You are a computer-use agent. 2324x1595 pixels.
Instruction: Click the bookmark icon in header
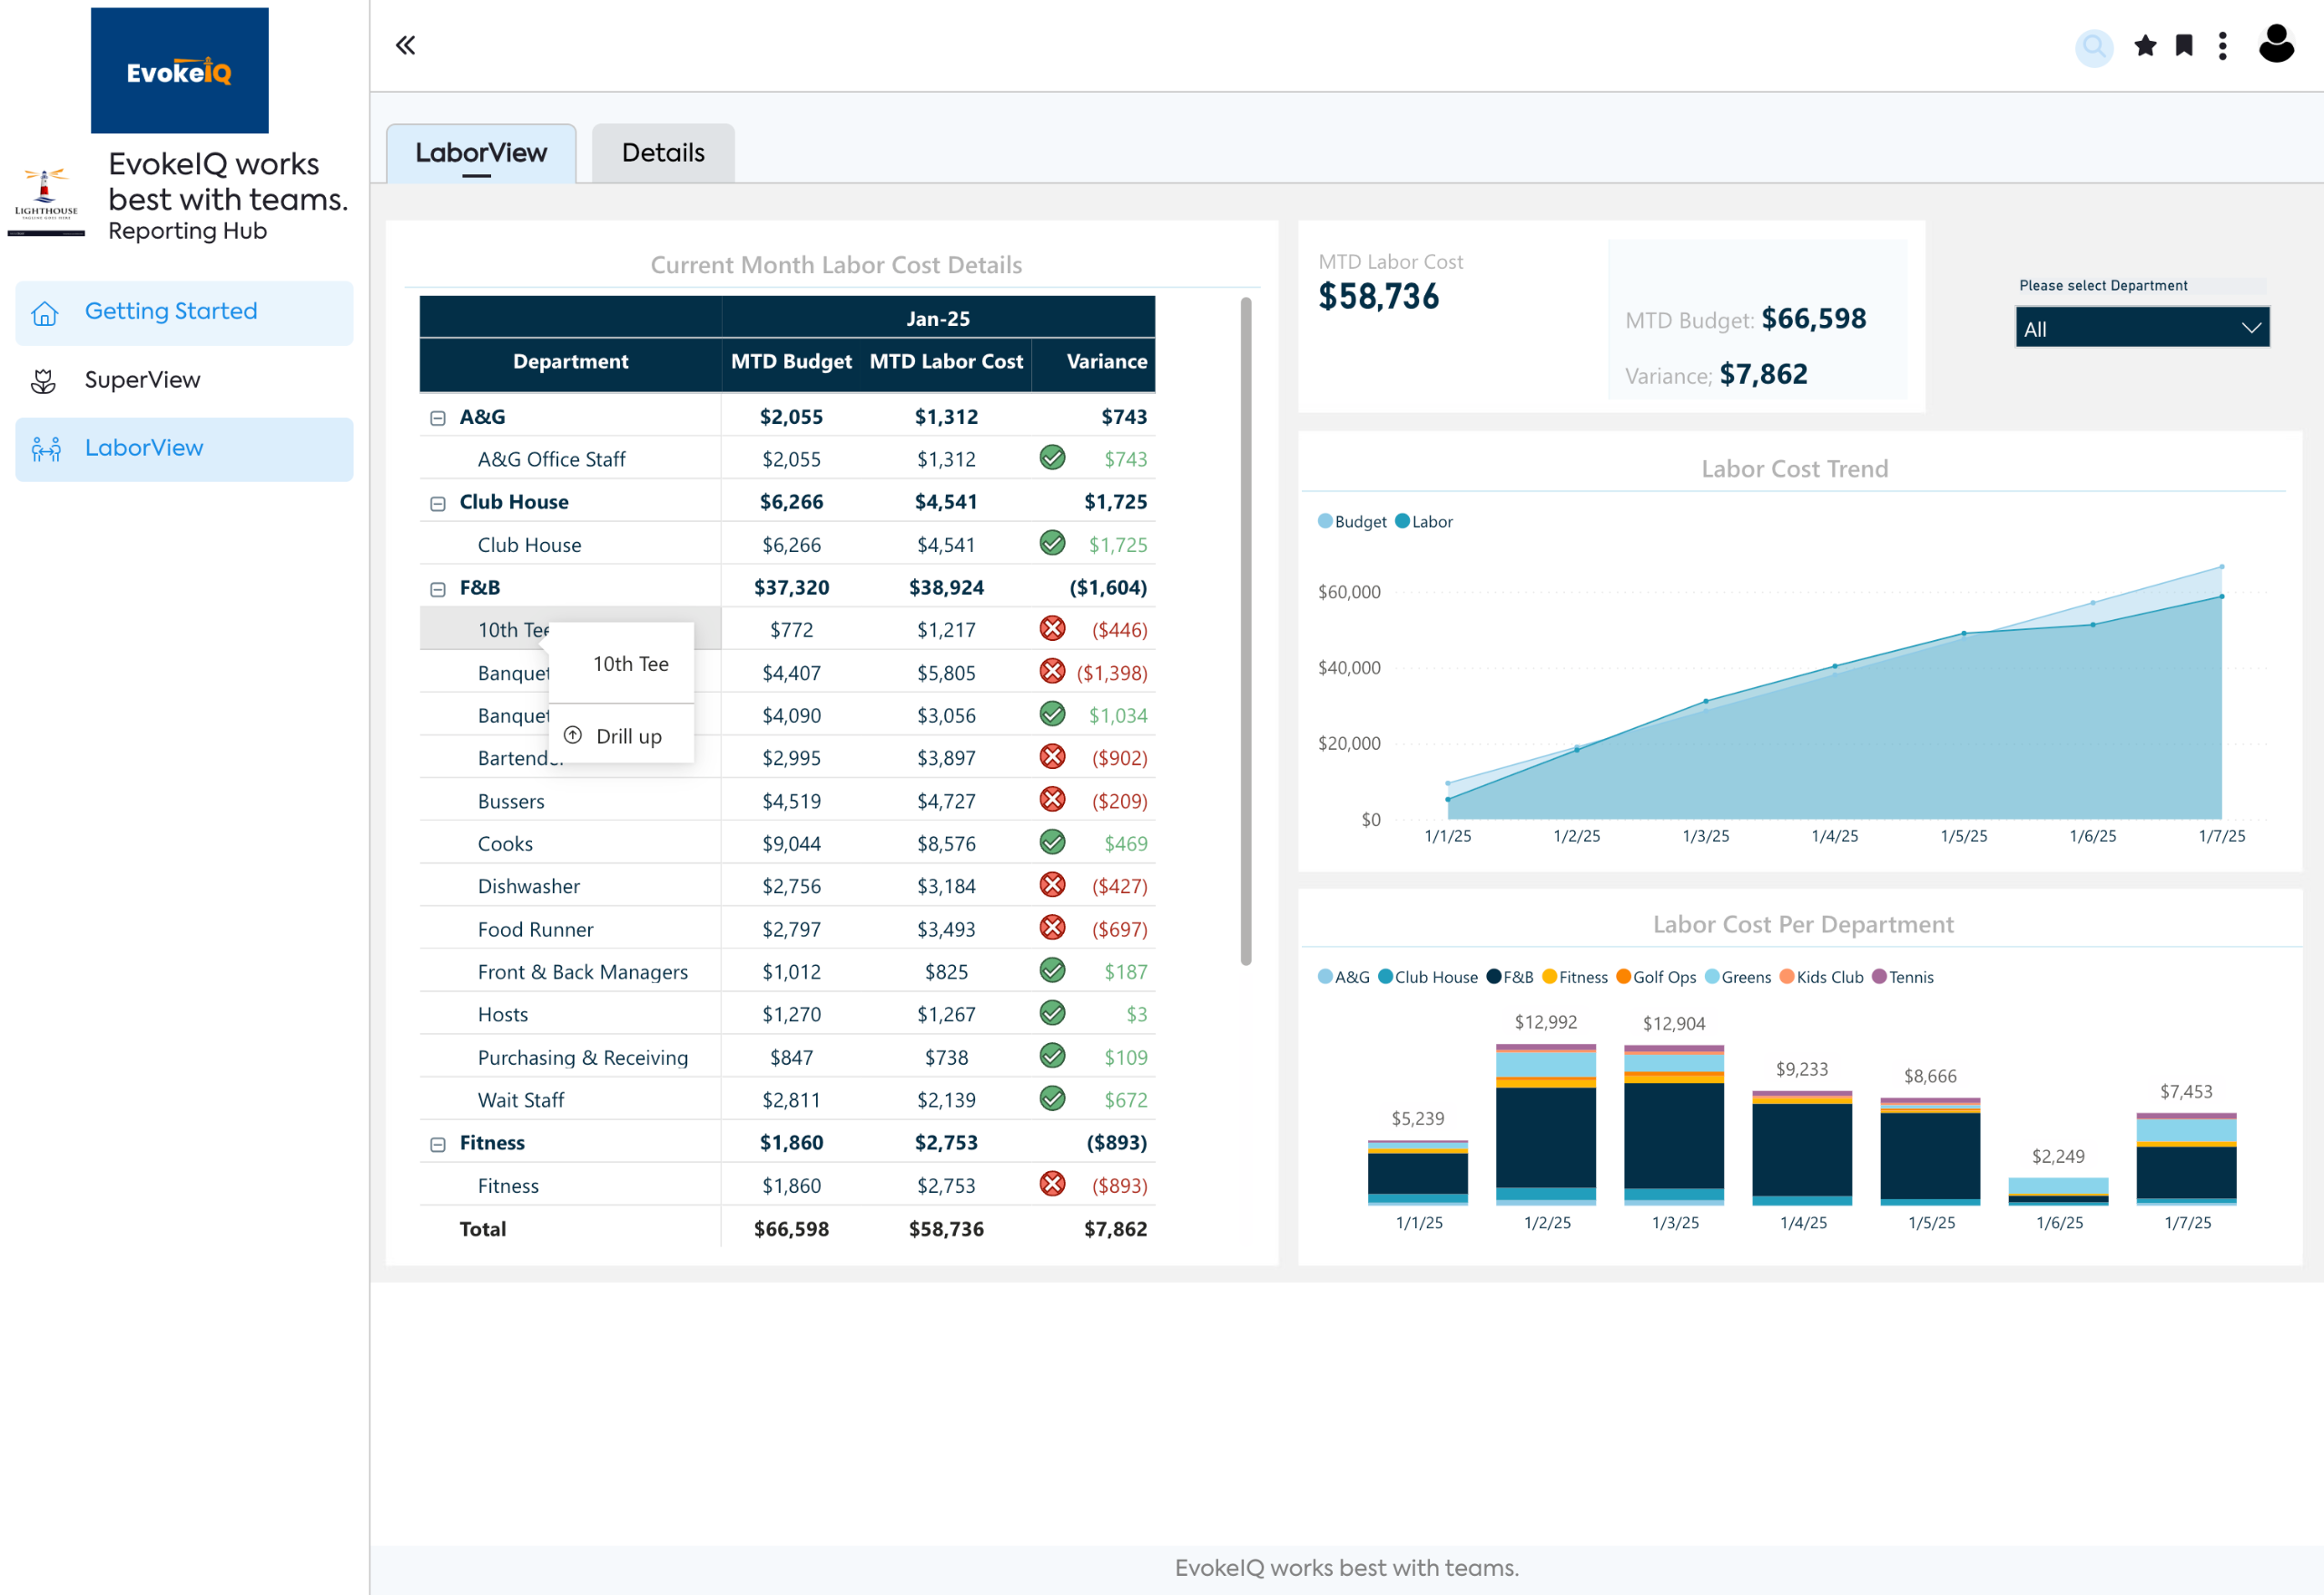tap(2184, 46)
